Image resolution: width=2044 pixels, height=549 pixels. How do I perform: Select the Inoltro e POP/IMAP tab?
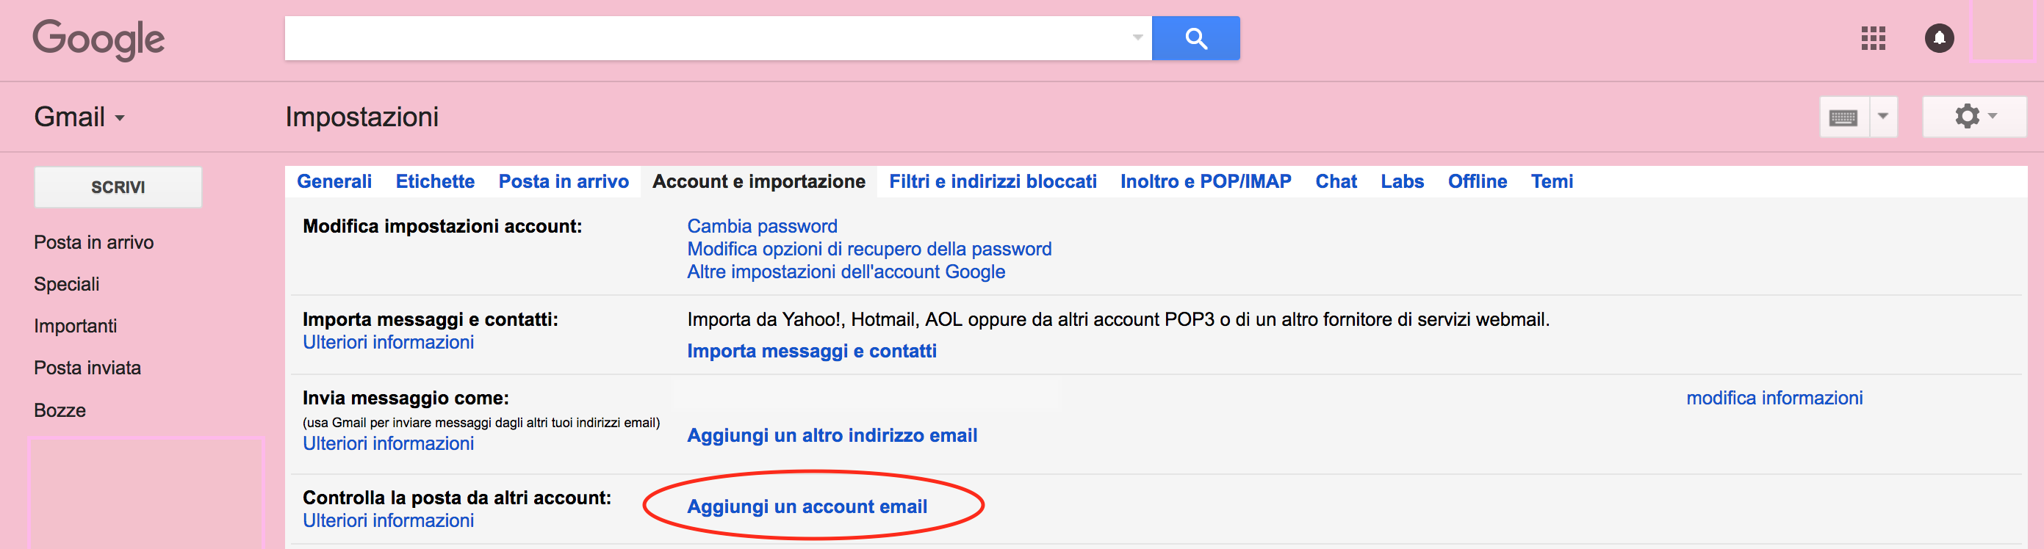coord(1204,181)
